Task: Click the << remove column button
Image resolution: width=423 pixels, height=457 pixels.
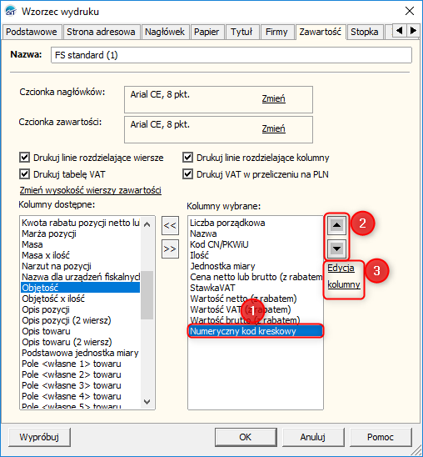Action: coord(170,225)
